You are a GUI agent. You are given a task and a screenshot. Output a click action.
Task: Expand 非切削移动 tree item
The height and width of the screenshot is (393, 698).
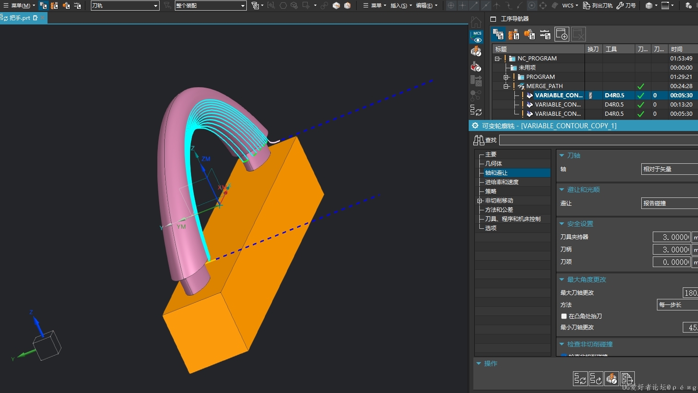(479, 201)
